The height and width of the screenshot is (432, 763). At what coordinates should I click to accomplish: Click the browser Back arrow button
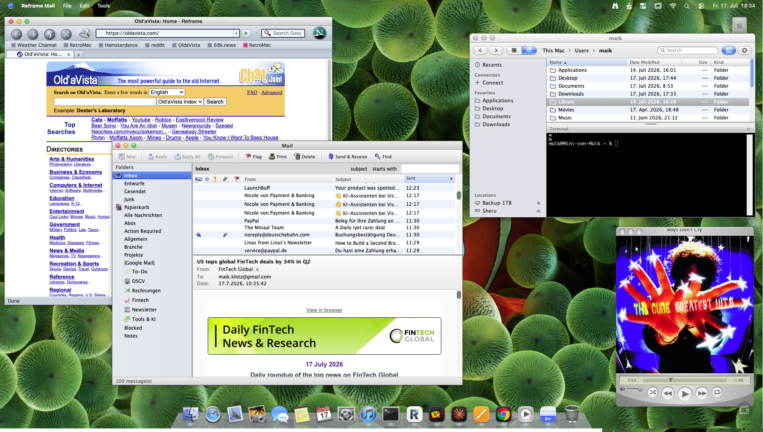click(17, 34)
